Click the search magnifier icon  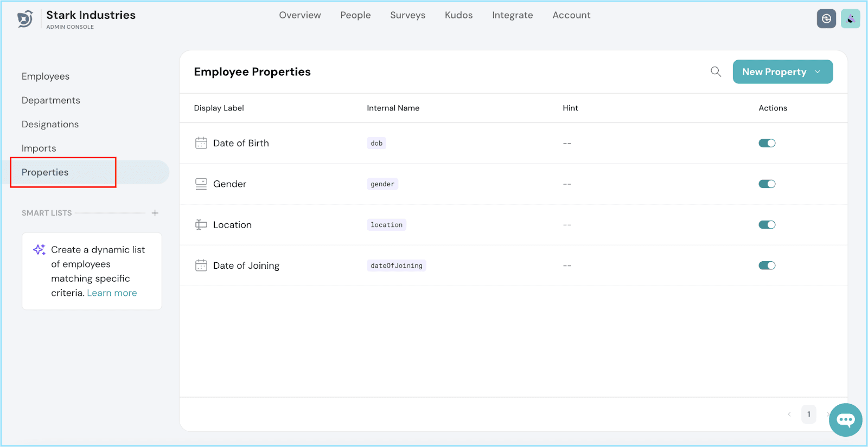click(x=716, y=72)
